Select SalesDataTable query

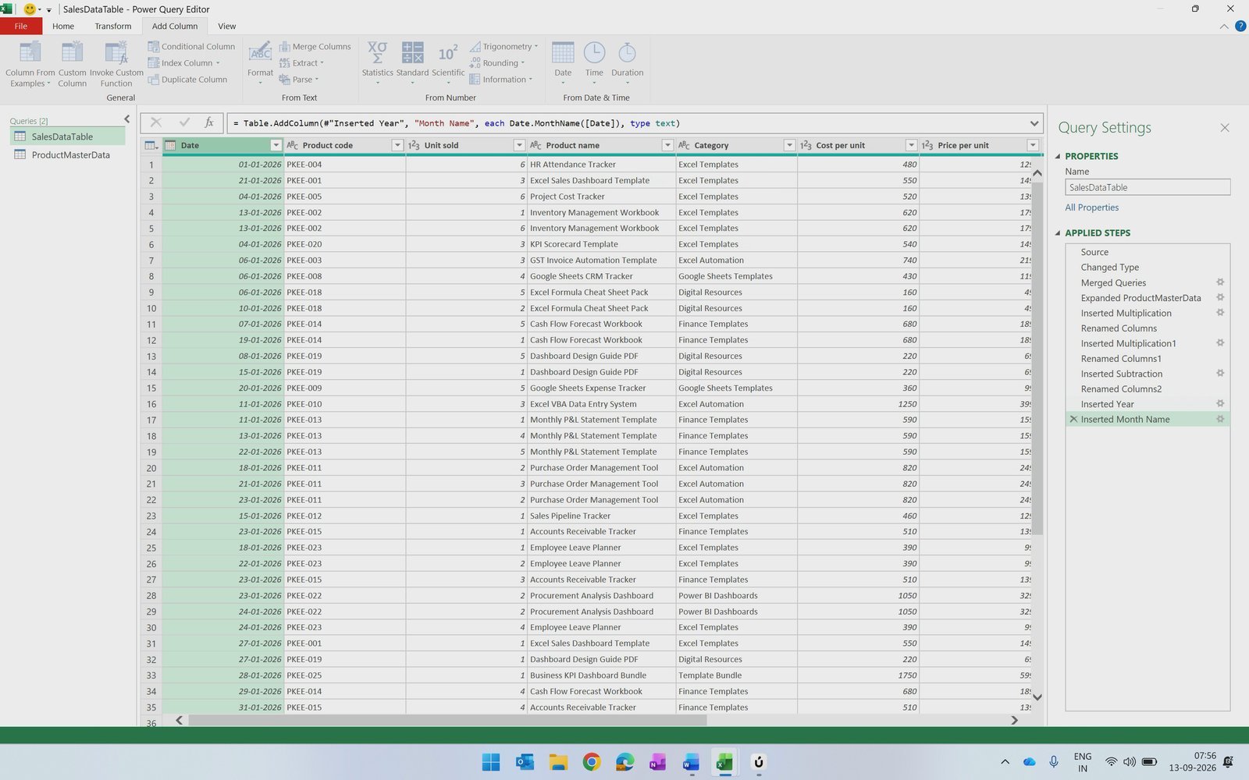tap(68, 136)
